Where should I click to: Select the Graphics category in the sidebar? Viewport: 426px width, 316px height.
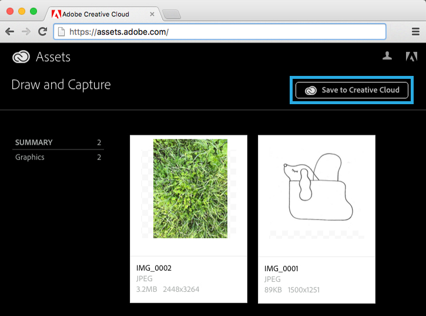coord(58,157)
